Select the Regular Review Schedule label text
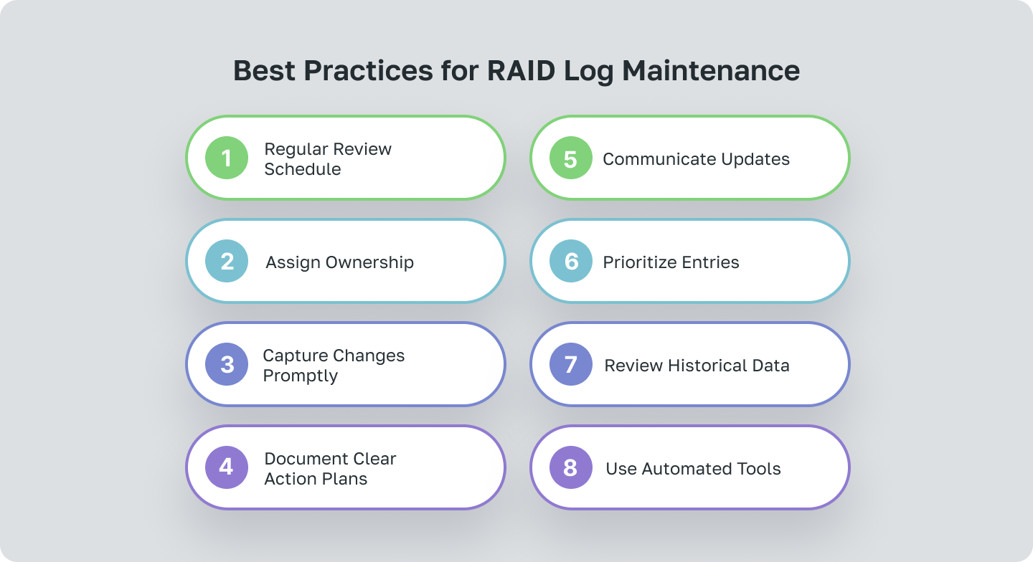 (328, 159)
